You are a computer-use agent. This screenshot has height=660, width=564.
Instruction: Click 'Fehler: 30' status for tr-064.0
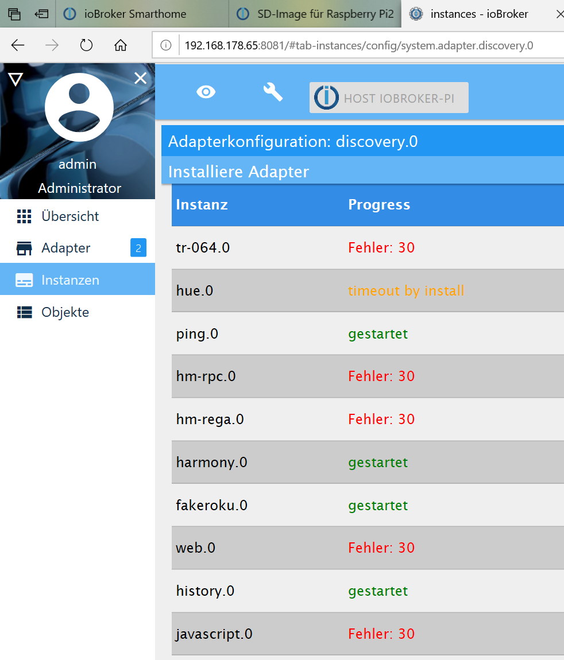pos(381,247)
